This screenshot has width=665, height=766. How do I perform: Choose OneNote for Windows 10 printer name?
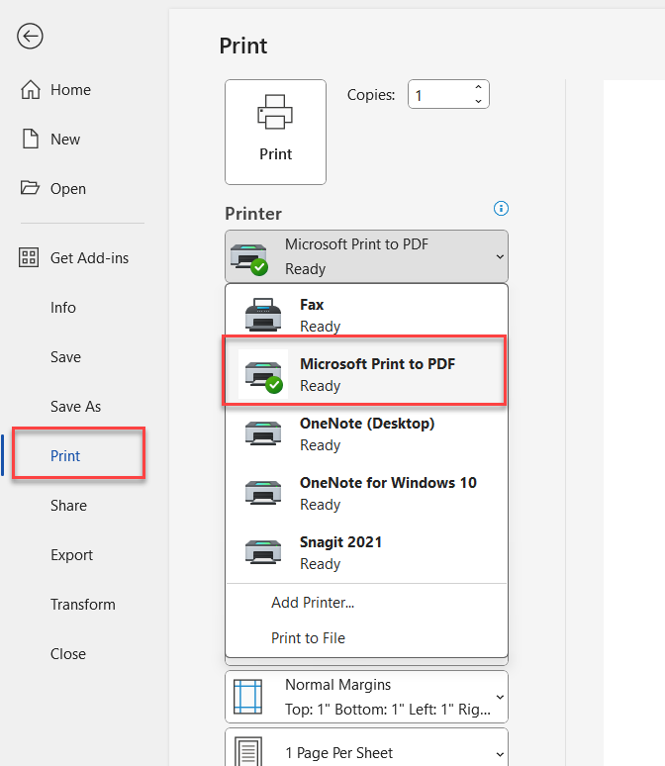coord(388,483)
